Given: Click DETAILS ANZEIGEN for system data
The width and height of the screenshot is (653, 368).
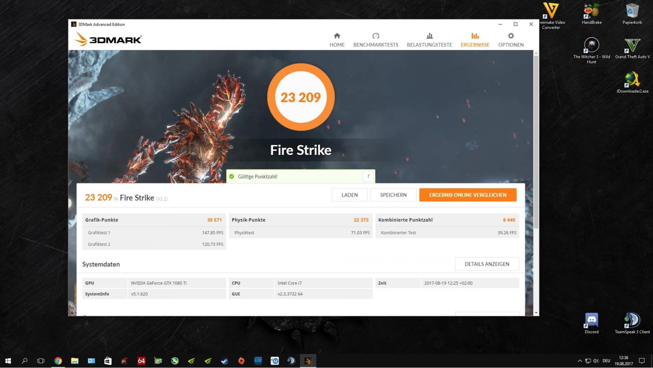Looking at the screenshot, I should [487, 264].
